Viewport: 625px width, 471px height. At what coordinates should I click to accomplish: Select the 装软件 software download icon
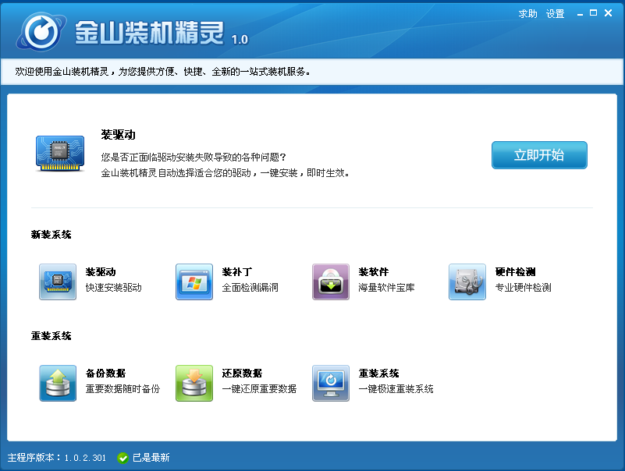331,282
